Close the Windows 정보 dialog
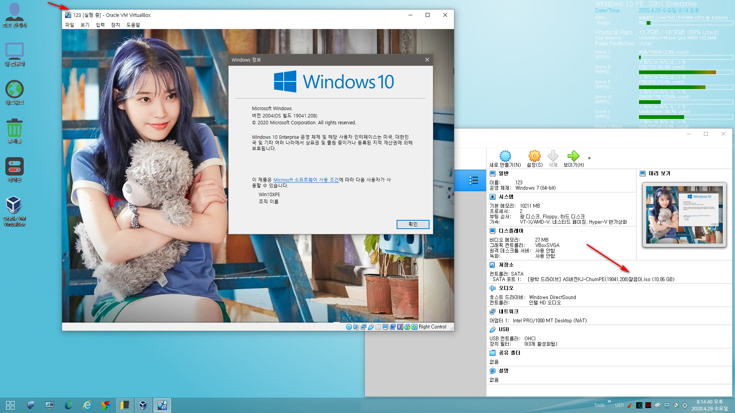 tap(427, 60)
